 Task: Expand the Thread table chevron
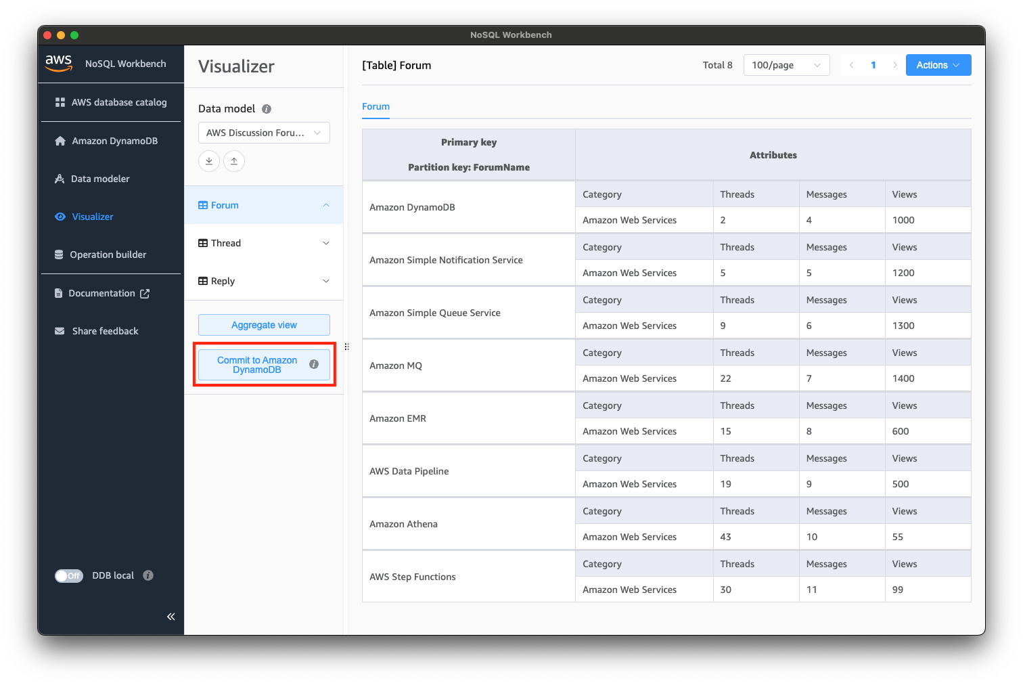coord(326,243)
